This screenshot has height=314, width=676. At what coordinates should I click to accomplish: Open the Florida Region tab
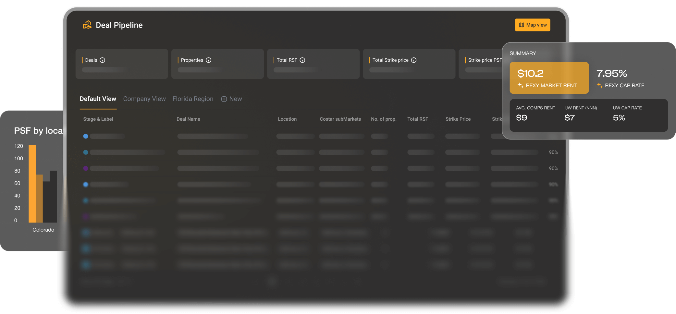pyautogui.click(x=193, y=99)
